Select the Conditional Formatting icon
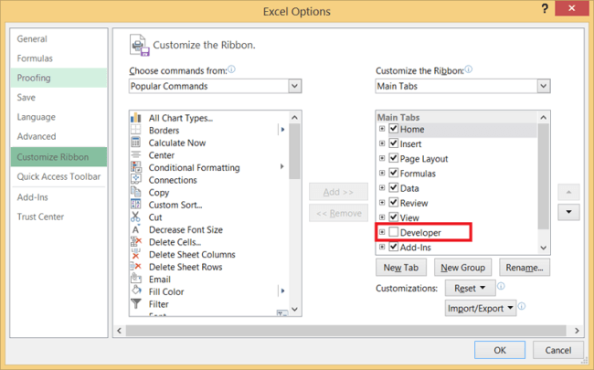This screenshot has width=594, height=370. pyautogui.click(x=136, y=168)
